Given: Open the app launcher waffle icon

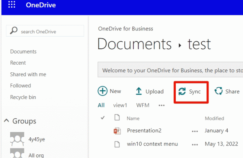Looking at the screenshot, I should click(12, 4).
